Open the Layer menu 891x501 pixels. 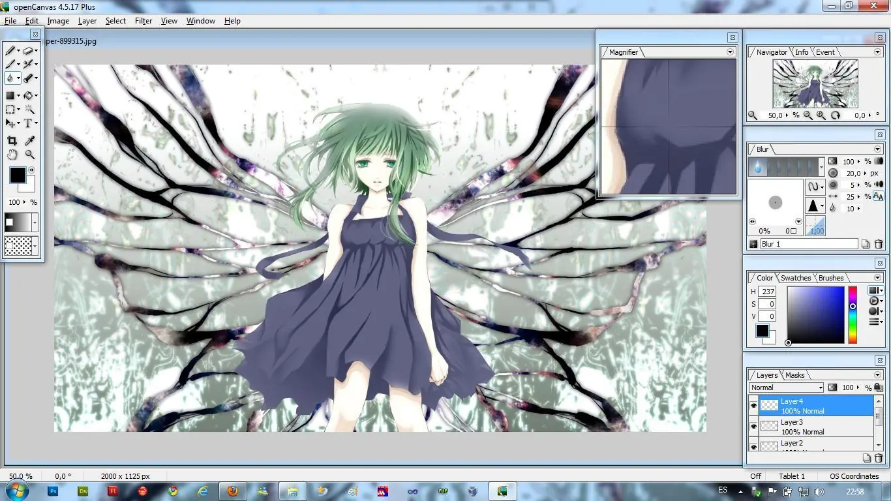[x=87, y=21]
